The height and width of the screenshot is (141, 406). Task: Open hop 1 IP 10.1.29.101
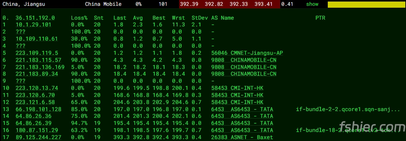[34, 25]
